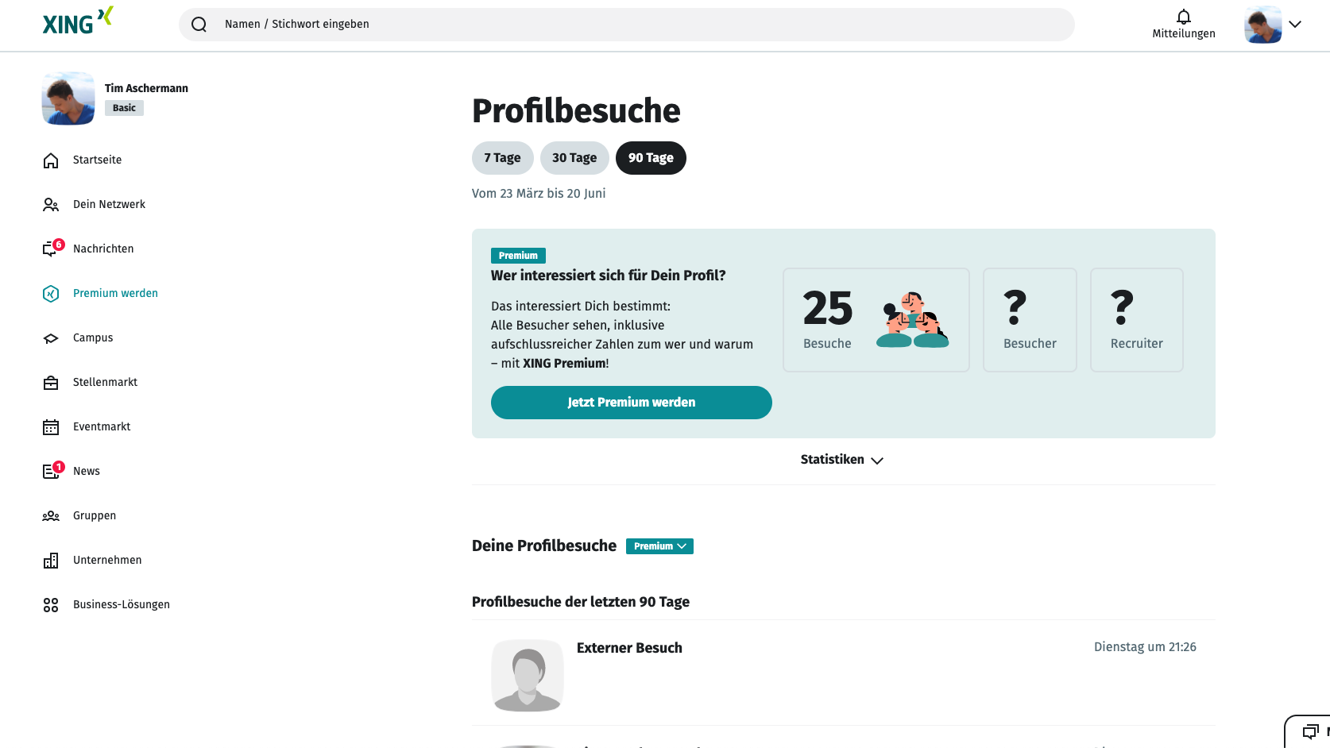Click the Eventmarkt calendar icon

(x=51, y=427)
